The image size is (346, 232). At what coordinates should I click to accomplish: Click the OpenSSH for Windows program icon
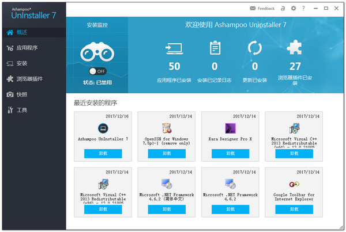click(x=167, y=128)
